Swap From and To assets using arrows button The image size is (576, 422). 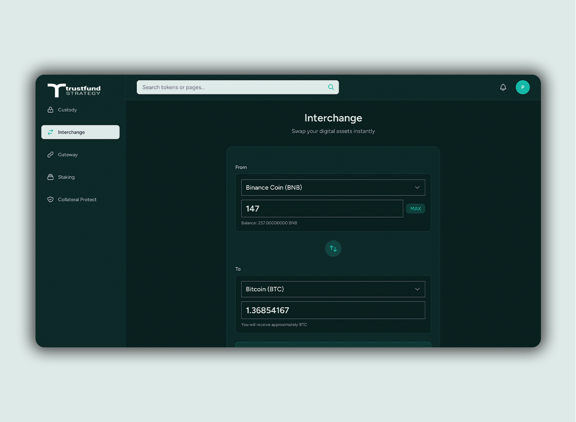(x=333, y=249)
